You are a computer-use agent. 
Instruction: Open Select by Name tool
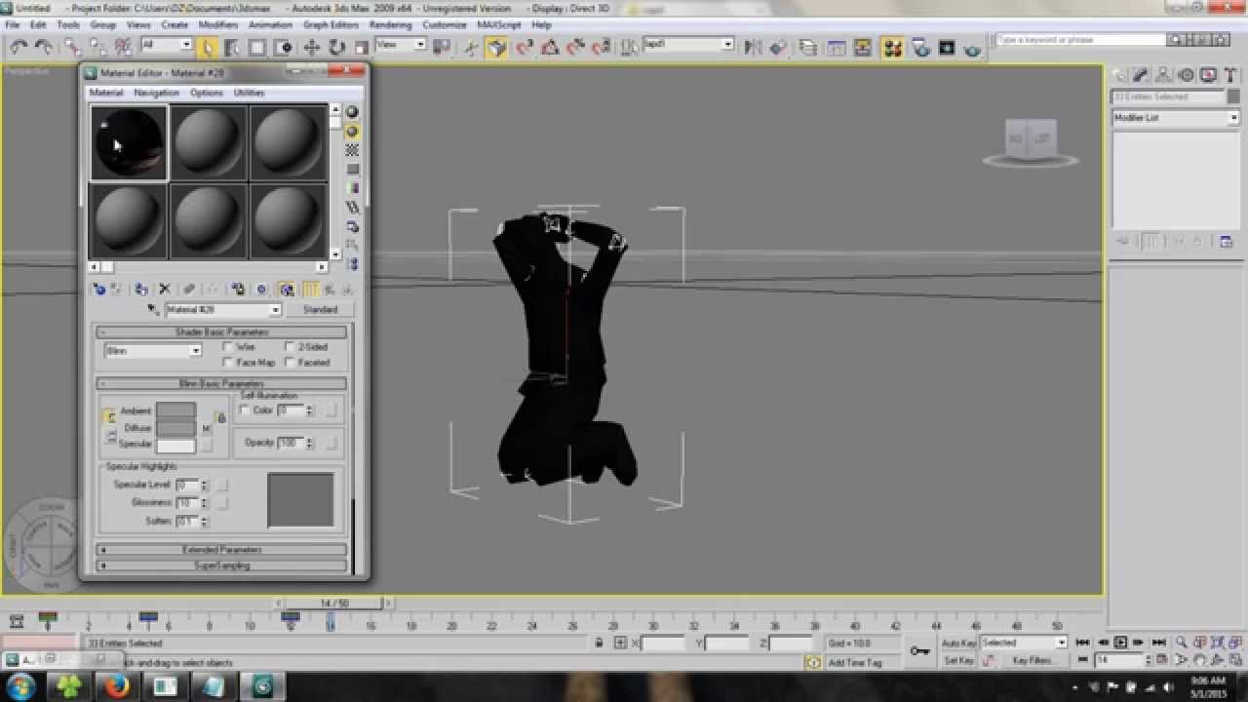click(232, 47)
